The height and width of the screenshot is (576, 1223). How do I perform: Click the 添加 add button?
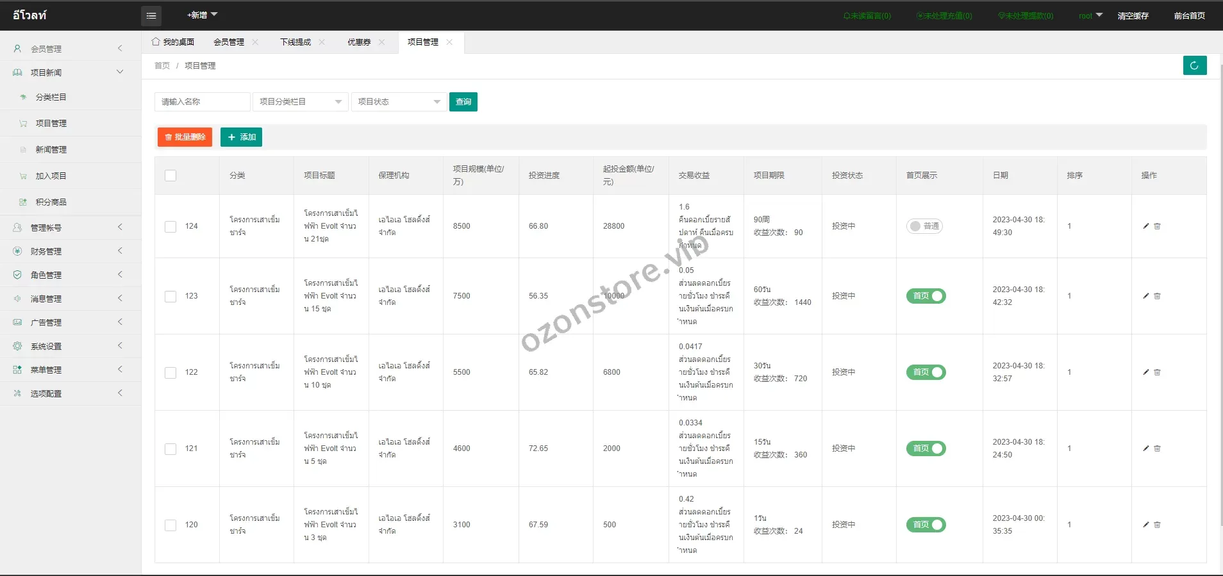pos(241,137)
